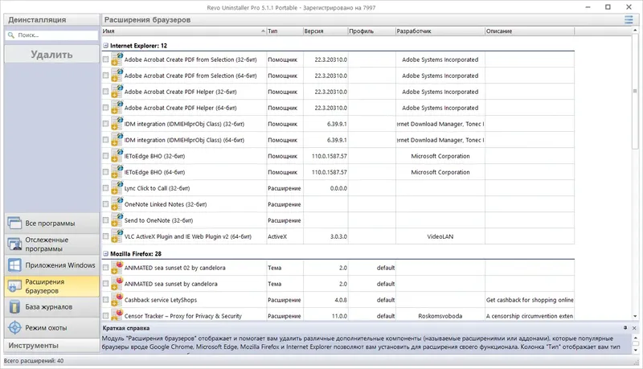Sort by the Имя column header
The width and height of the screenshot is (643, 369).
pos(184,31)
